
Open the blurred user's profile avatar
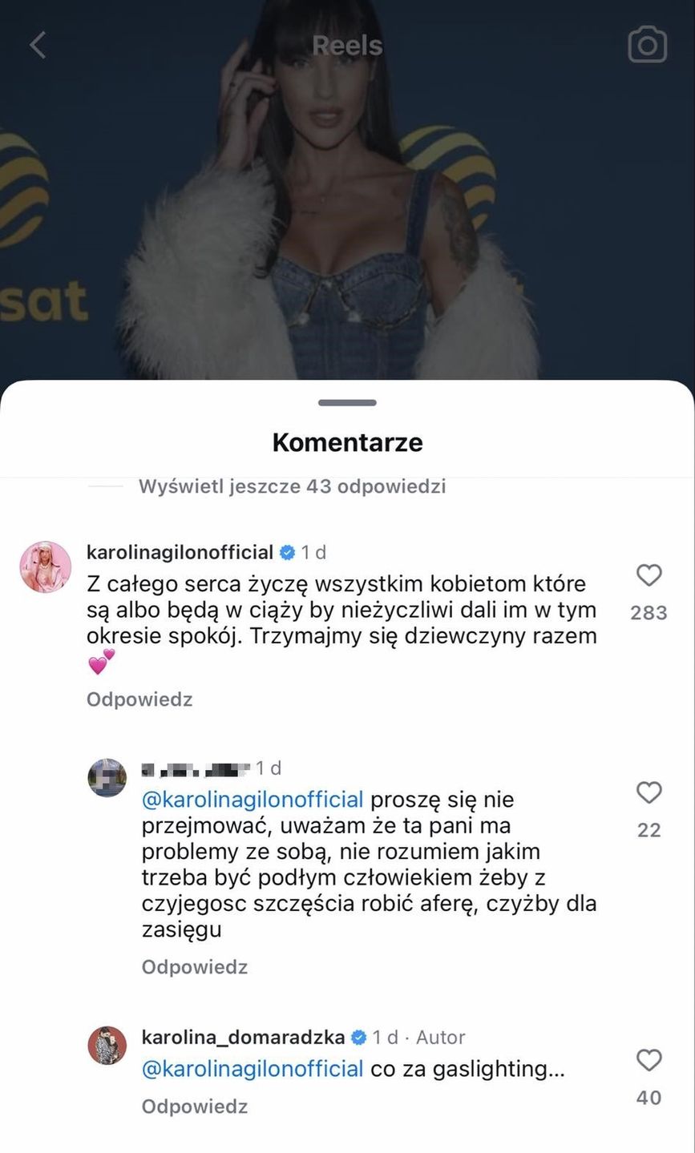pyautogui.click(x=107, y=776)
